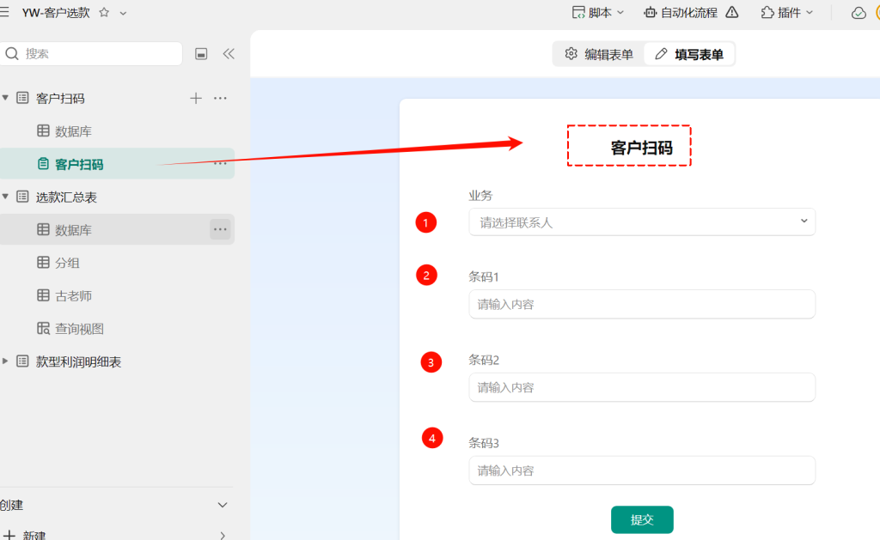Click the sidebar 搜索 field
880x540 pixels.
click(91, 54)
